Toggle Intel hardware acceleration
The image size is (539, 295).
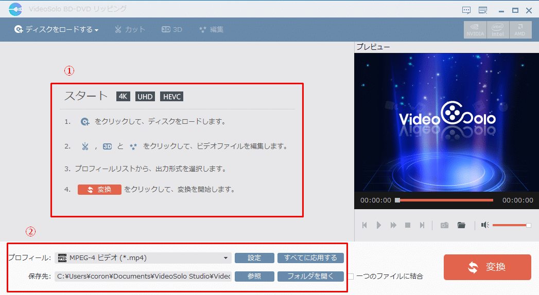tap(498, 29)
